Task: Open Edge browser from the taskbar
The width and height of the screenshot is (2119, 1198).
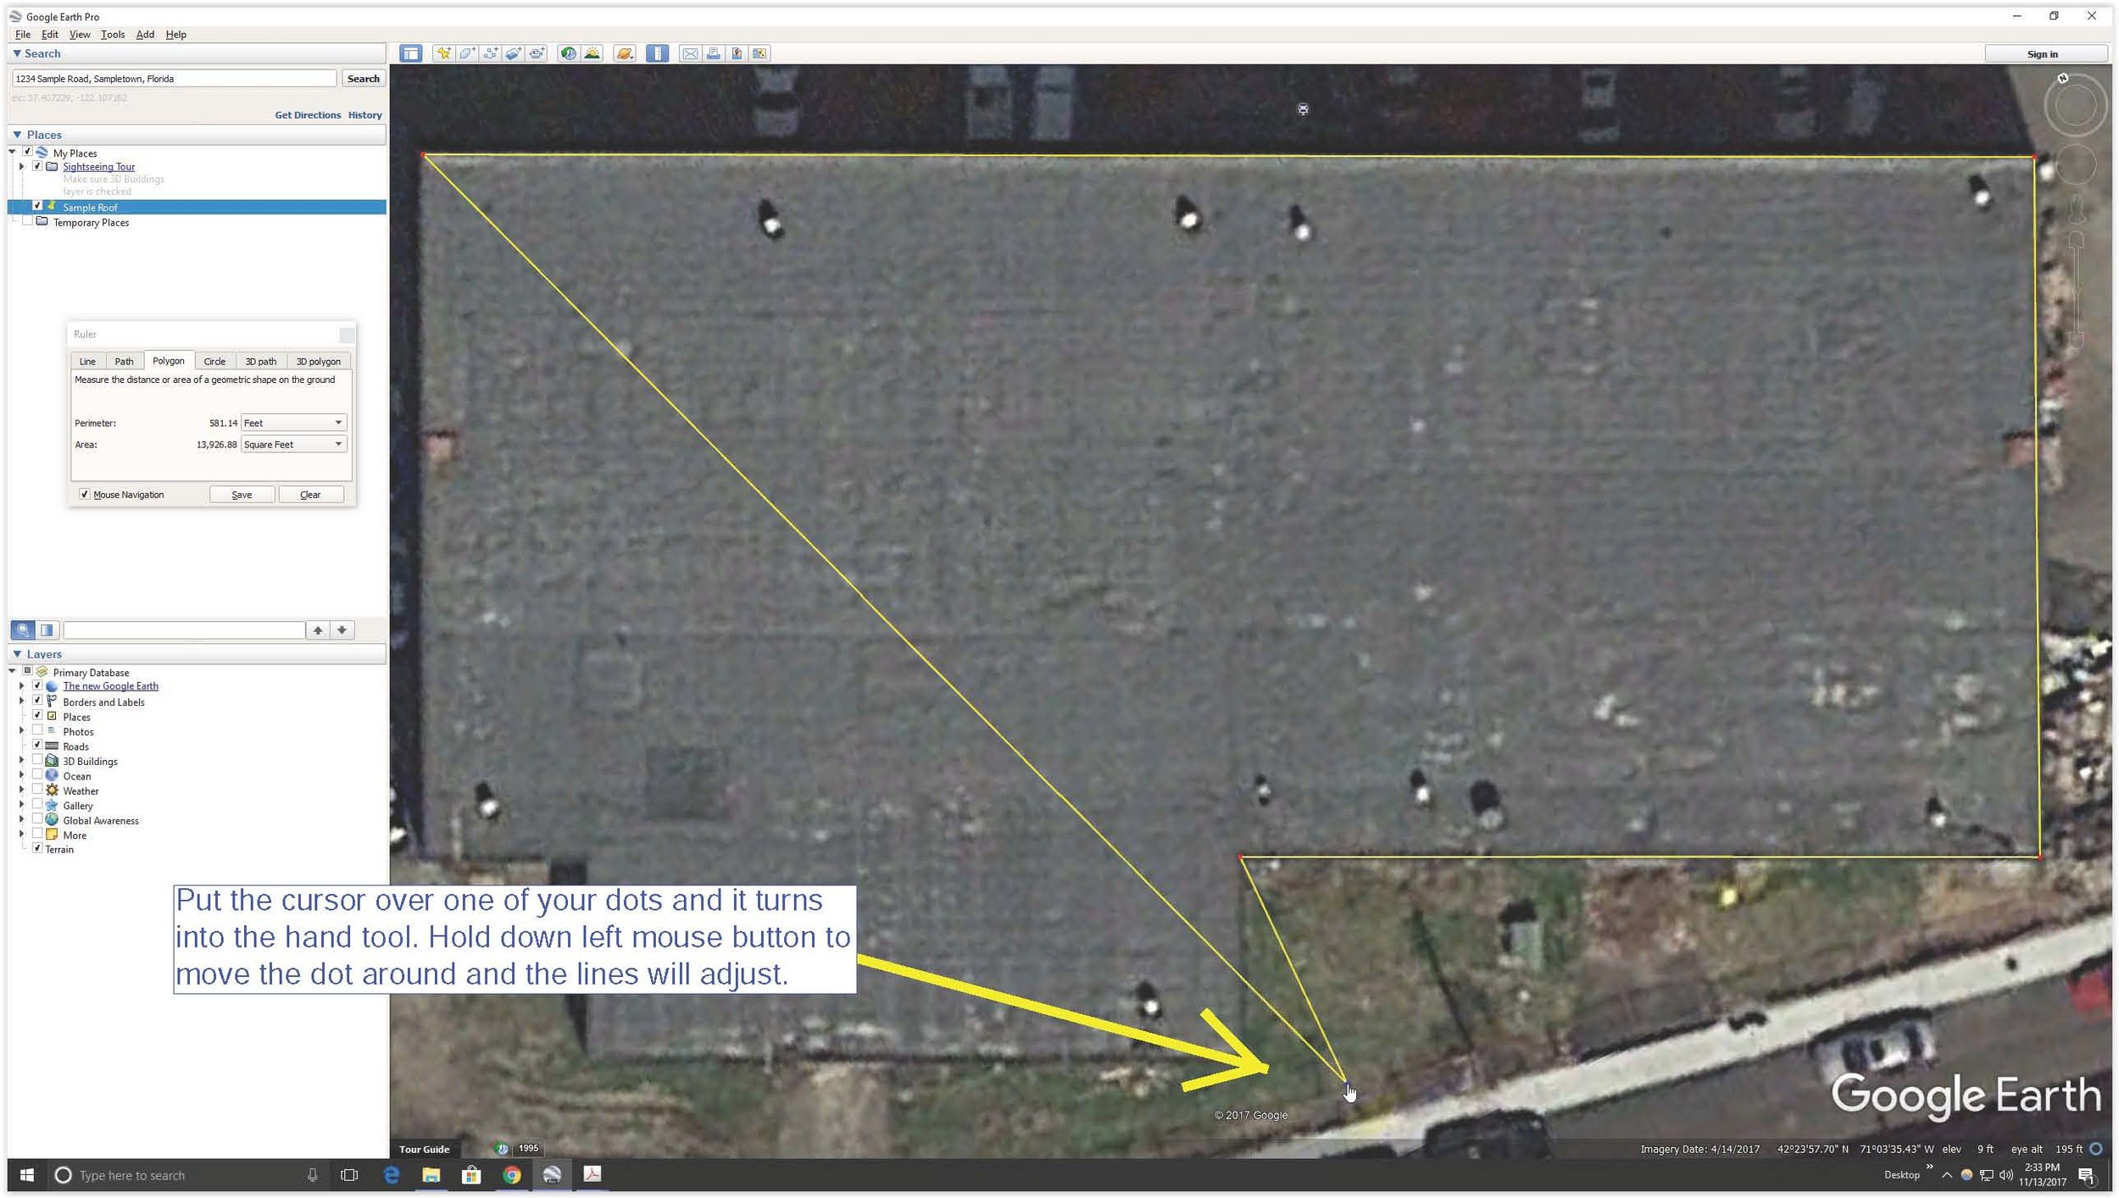Action: coord(392,1175)
